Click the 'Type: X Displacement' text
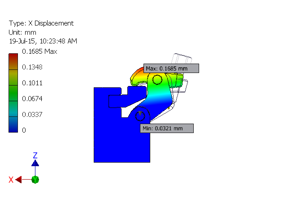Screen dimensions: 287x215 (x=41, y=23)
